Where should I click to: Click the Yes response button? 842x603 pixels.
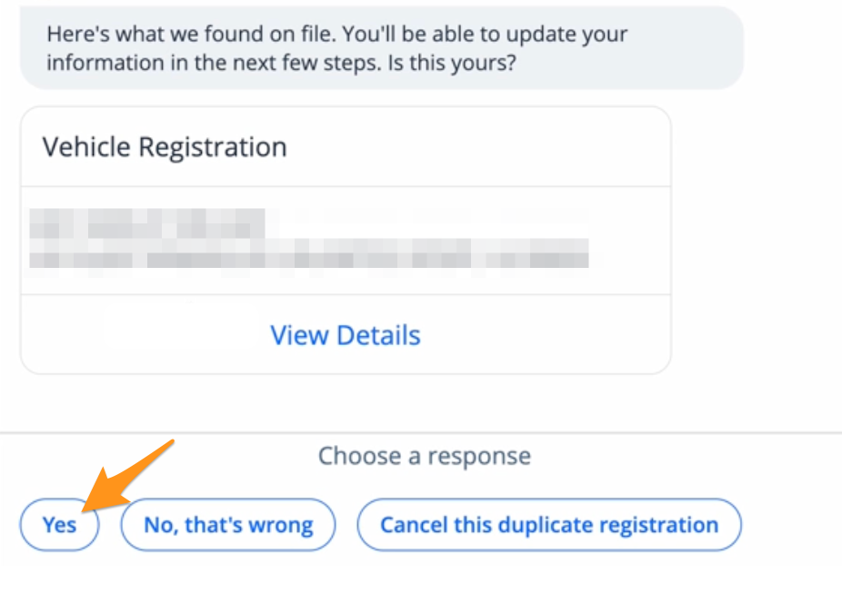tap(59, 525)
